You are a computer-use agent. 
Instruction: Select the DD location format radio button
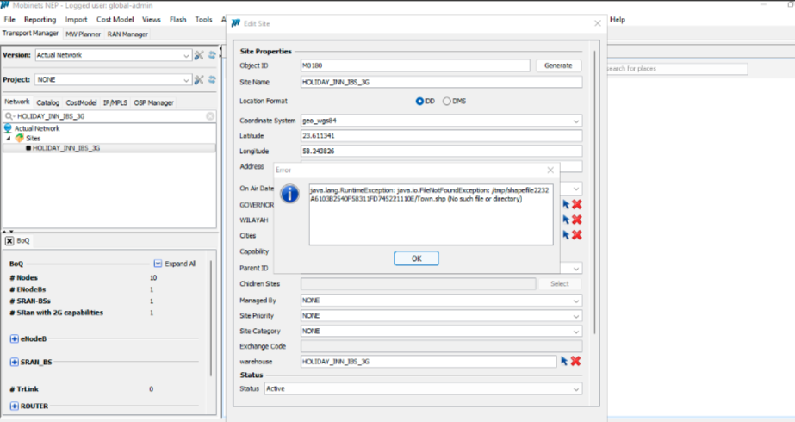pyautogui.click(x=420, y=101)
